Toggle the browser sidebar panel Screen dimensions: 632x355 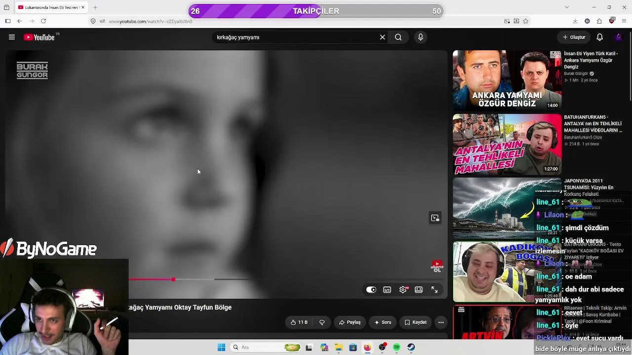click(x=7, y=21)
